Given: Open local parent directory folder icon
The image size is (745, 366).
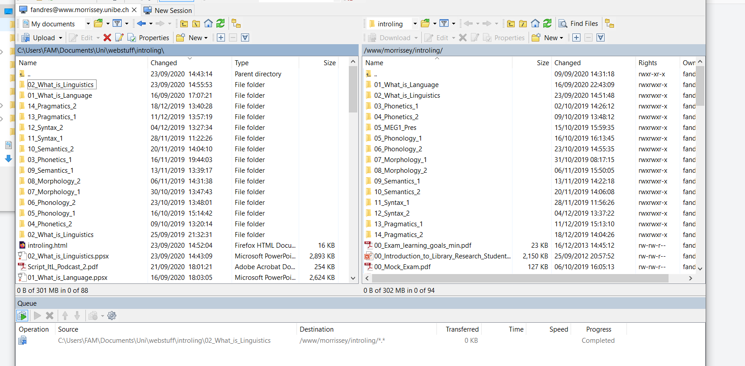Looking at the screenshot, I should pos(184,24).
